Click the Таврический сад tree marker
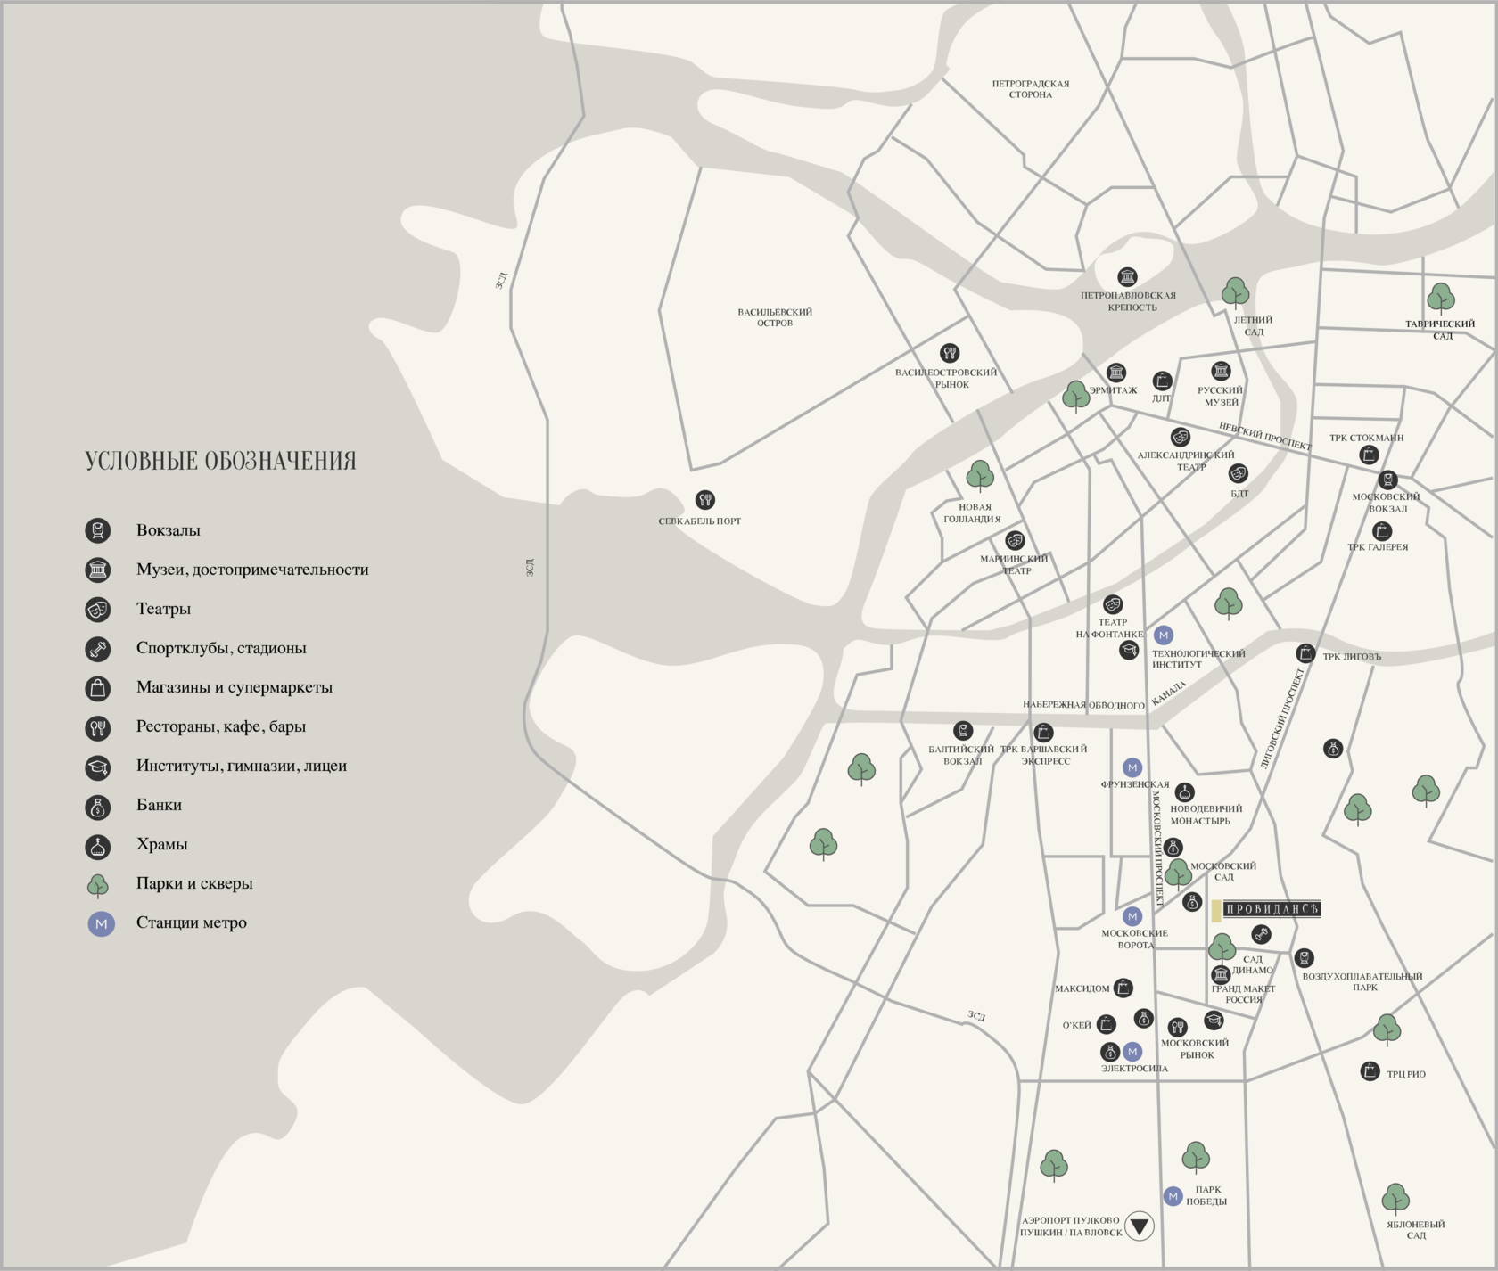1498x1271 pixels. pos(1441,299)
